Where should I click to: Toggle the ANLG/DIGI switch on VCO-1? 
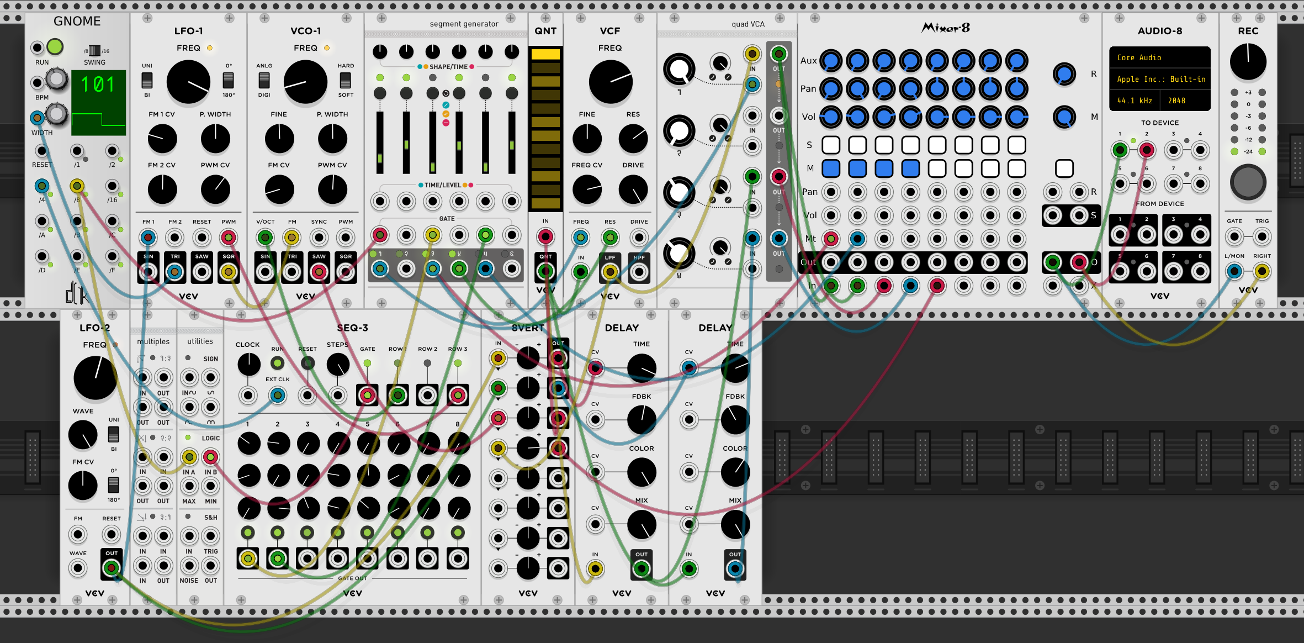[264, 80]
